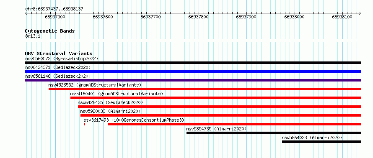Click the red nsv4160401 variant bar
The width and height of the screenshot is (373, 158).
click(216, 98)
